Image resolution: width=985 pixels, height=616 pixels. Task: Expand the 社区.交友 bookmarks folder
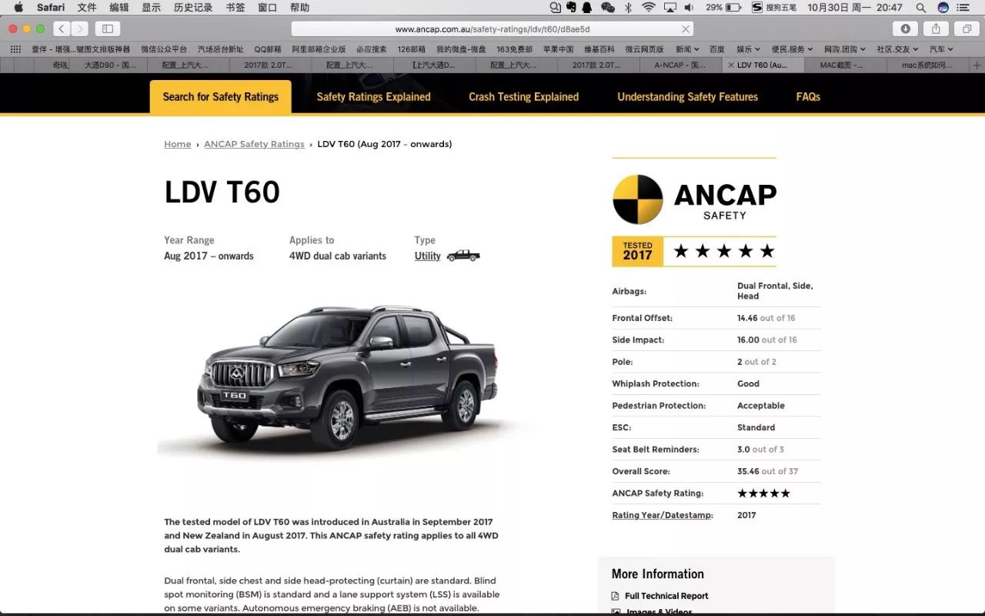point(899,49)
